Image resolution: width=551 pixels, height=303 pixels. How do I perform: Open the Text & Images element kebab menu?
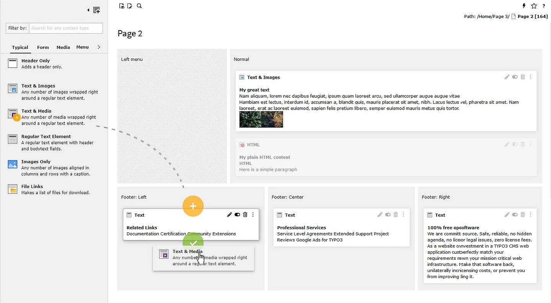[531, 77]
